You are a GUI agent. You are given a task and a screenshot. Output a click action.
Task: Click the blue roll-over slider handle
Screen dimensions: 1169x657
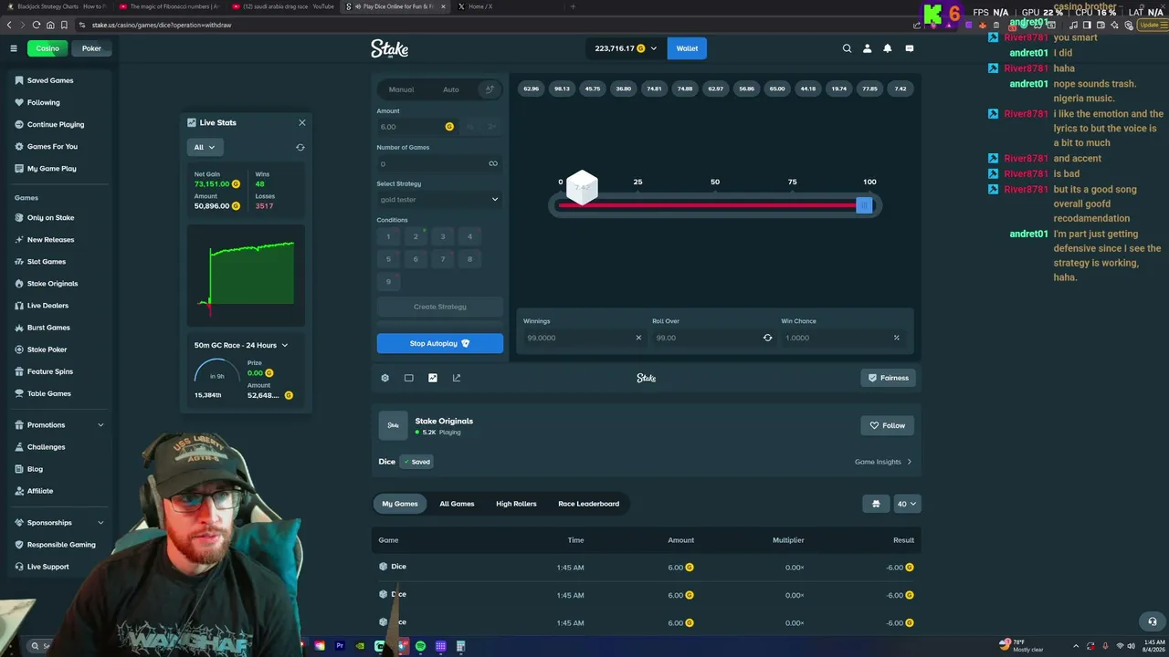click(x=864, y=205)
